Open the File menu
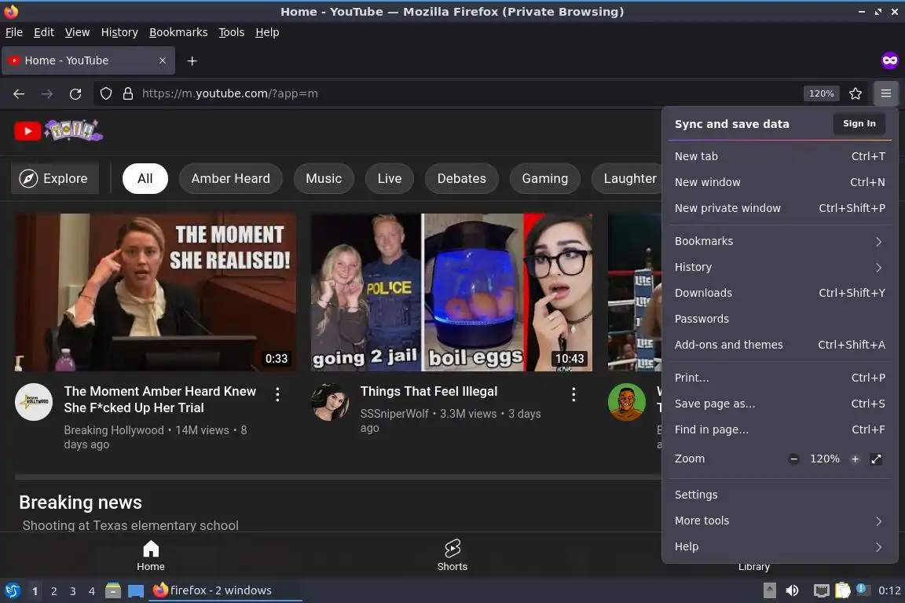 (14, 32)
